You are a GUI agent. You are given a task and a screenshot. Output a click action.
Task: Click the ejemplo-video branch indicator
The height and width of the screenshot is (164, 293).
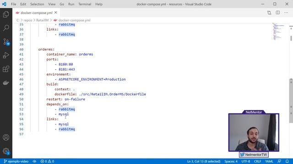coord(16,161)
